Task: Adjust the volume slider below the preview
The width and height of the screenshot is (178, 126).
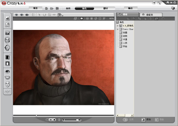Action: tap(71, 120)
